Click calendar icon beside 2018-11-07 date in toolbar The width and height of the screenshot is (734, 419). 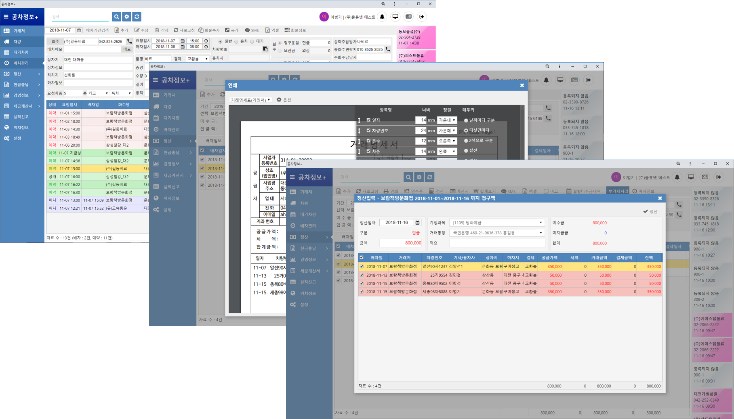(79, 30)
